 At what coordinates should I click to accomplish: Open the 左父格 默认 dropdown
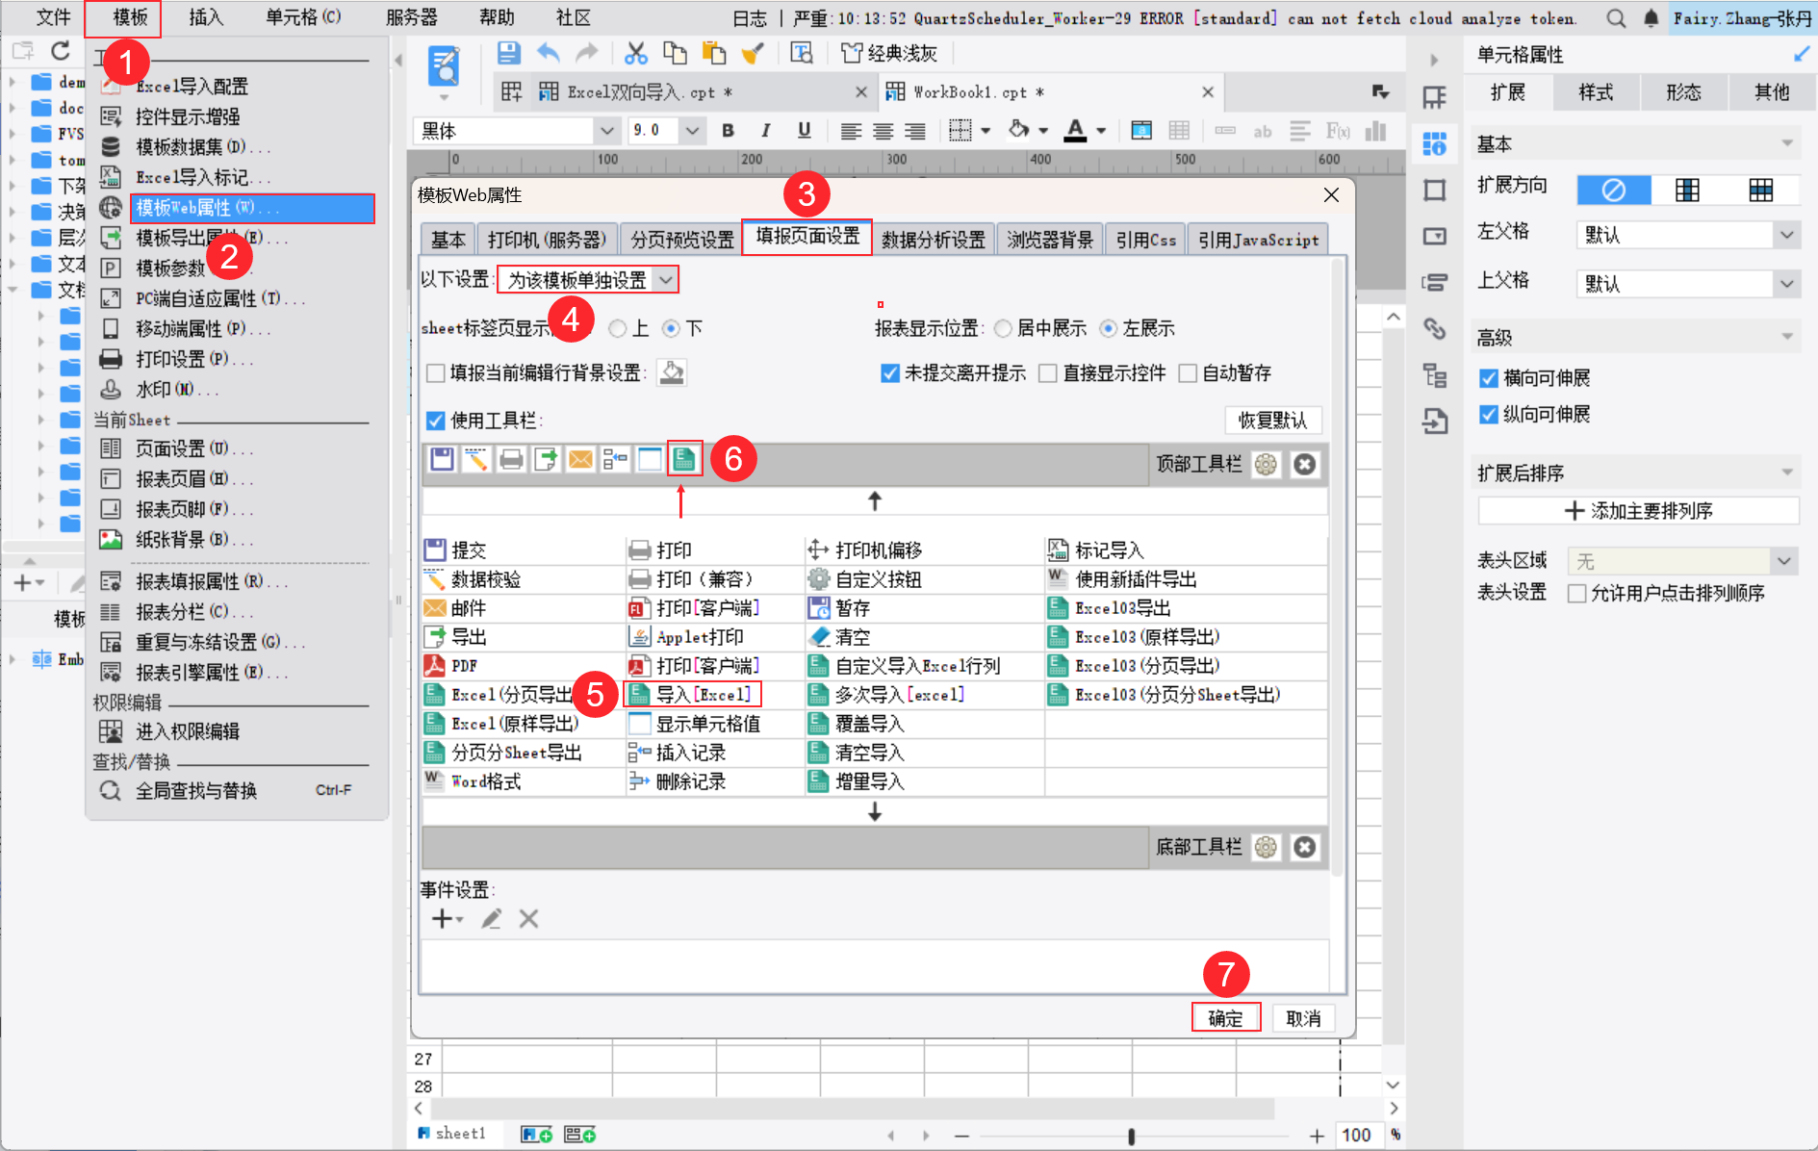click(x=1787, y=234)
